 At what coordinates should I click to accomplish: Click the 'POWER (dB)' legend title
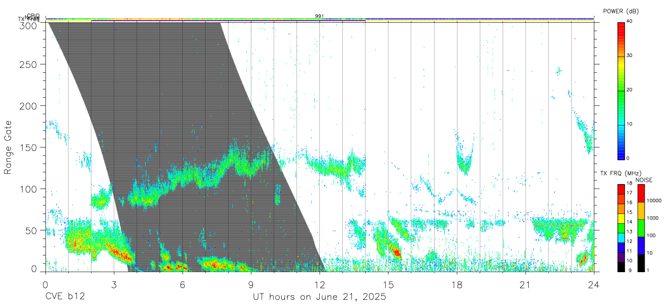coord(621,11)
